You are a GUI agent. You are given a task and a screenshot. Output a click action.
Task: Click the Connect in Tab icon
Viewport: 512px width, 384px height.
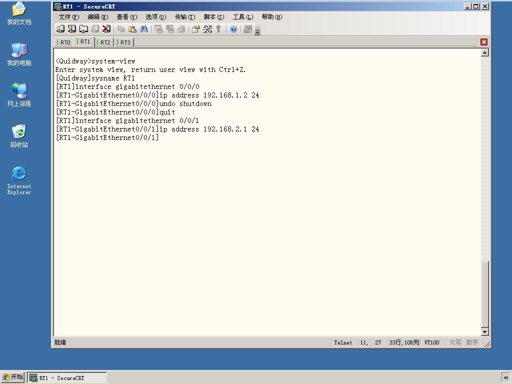click(x=83, y=29)
